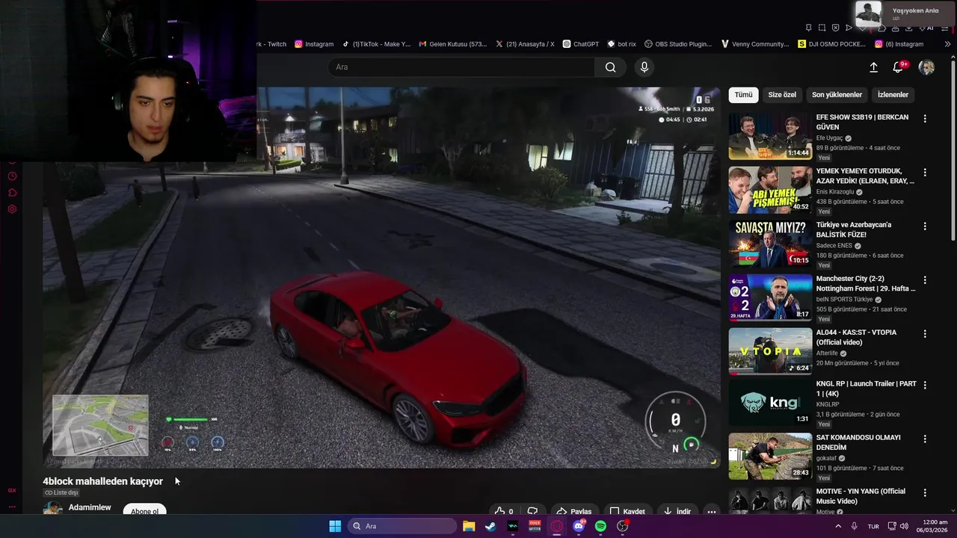Open Discord from the taskbar
This screenshot has width=957, height=538.
click(579, 526)
